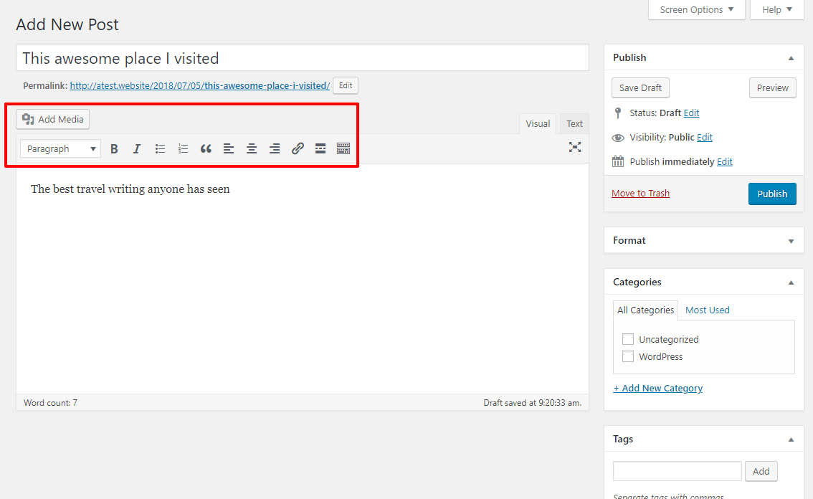Toggle italic formatting in editor toolbar
The height and width of the screenshot is (499, 813).
(137, 149)
